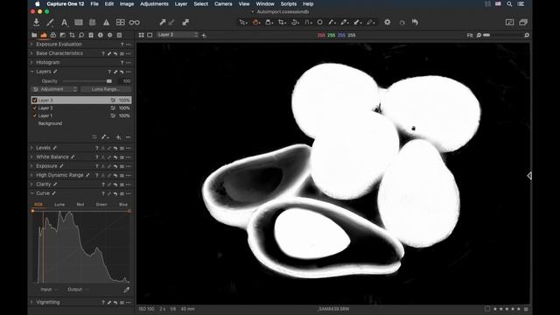Open the Camera menu
This screenshot has width=560, height=315.
coord(223,3)
